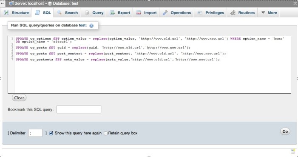The width and height of the screenshot is (298, 157).
Task: Open the SQL help question mark icon
Action: click(x=91, y=26)
